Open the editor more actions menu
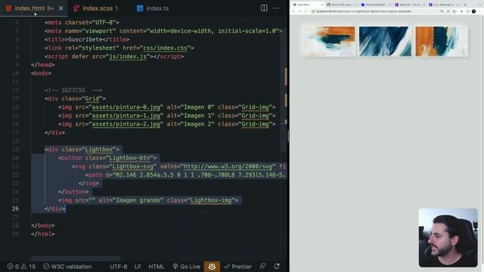484x272 pixels. [x=276, y=8]
